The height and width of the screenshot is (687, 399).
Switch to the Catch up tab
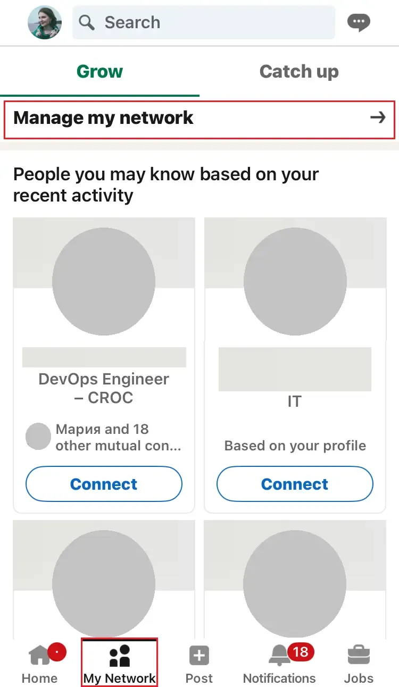click(299, 71)
